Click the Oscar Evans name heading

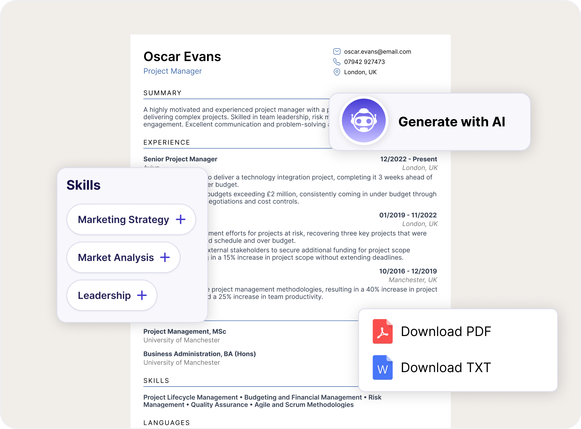(x=182, y=56)
